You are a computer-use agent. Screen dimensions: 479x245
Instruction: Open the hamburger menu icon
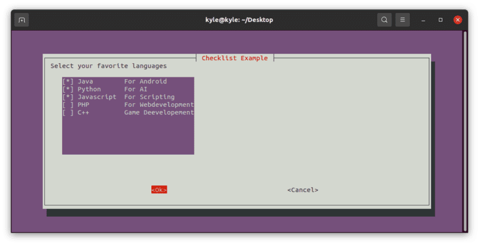(403, 20)
